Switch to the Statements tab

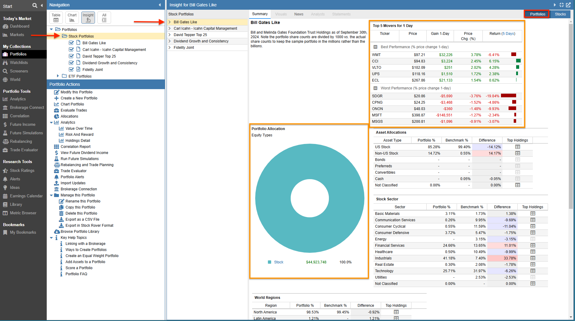pos(341,14)
